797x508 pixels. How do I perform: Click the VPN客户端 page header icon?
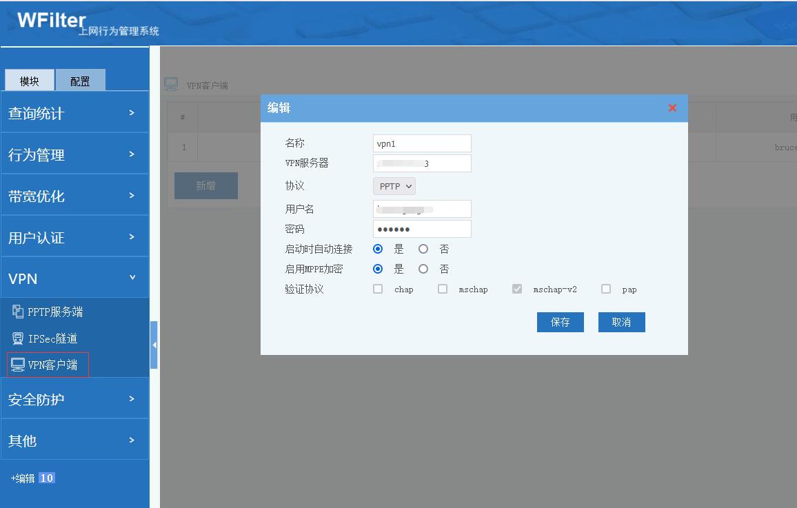click(171, 85)
